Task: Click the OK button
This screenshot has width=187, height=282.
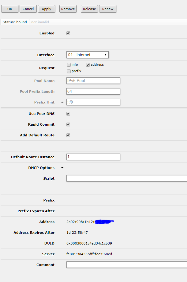Action: pyautogui.click(x=10, y=9)
